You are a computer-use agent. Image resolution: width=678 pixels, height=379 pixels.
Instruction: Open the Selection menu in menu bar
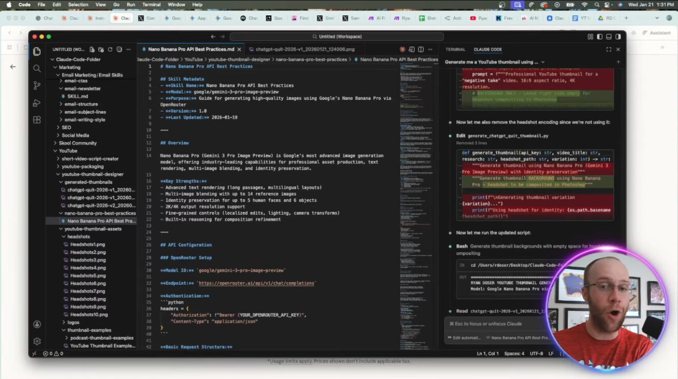pyautogui.click(x=78, y=5)
